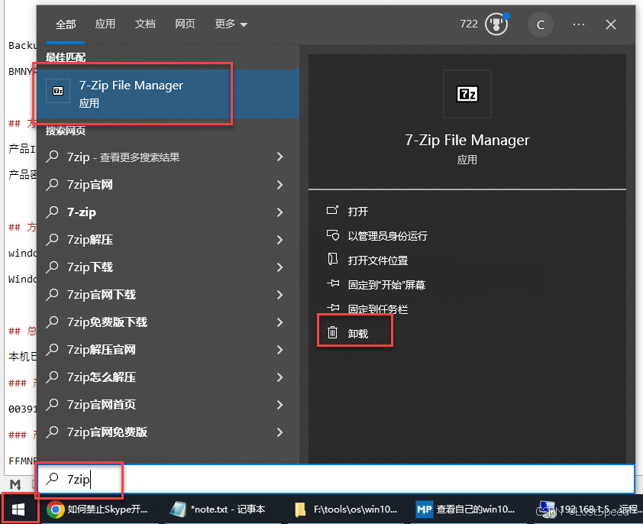This screenshot has width=643, height=524.
Task: Click the 722 rewards points
Action: click(x=469, y=24)
